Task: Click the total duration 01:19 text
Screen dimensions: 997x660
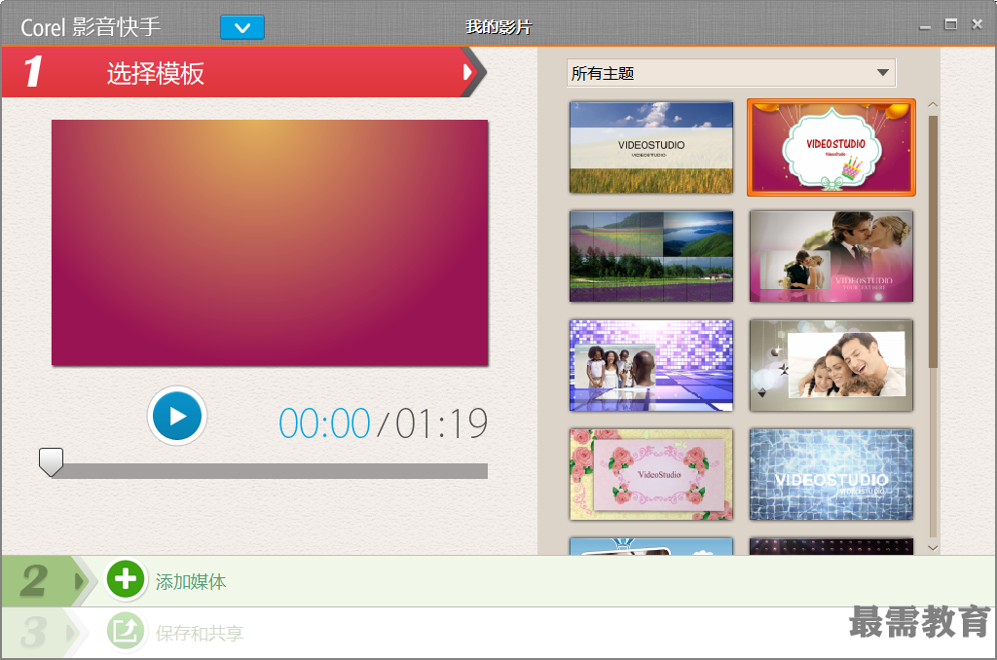Action: 441,424
